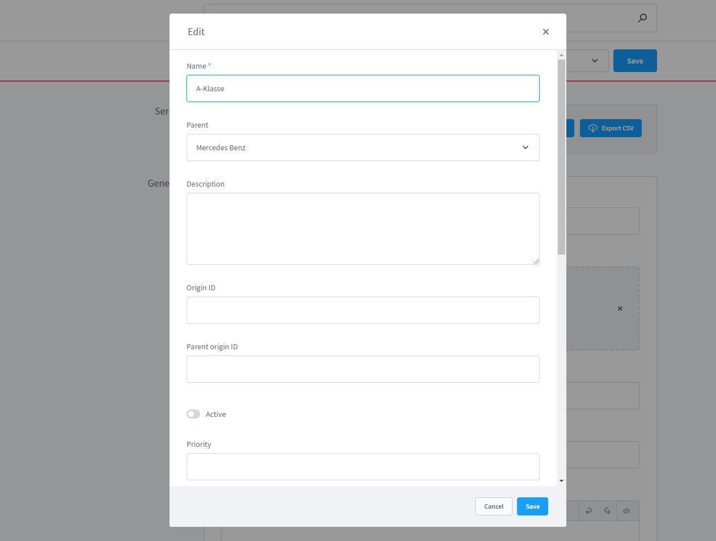The height and width of the screenshot is (541, 716).
Task: Click the dialog scrollbar up arrow
Action: point(561,55)
